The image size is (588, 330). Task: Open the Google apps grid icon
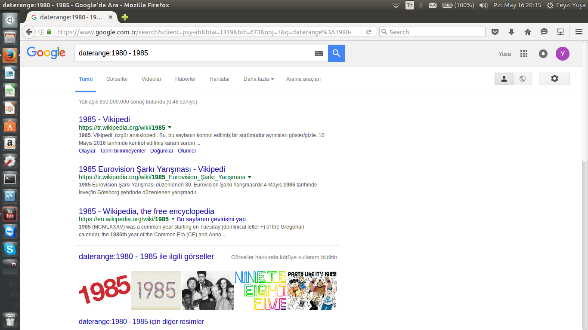pos(523,54)
